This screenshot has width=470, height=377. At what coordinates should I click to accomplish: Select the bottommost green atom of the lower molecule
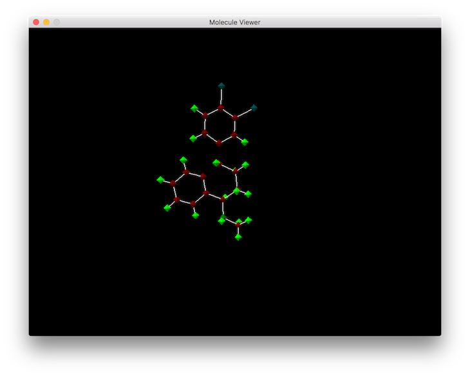[238, 237]
